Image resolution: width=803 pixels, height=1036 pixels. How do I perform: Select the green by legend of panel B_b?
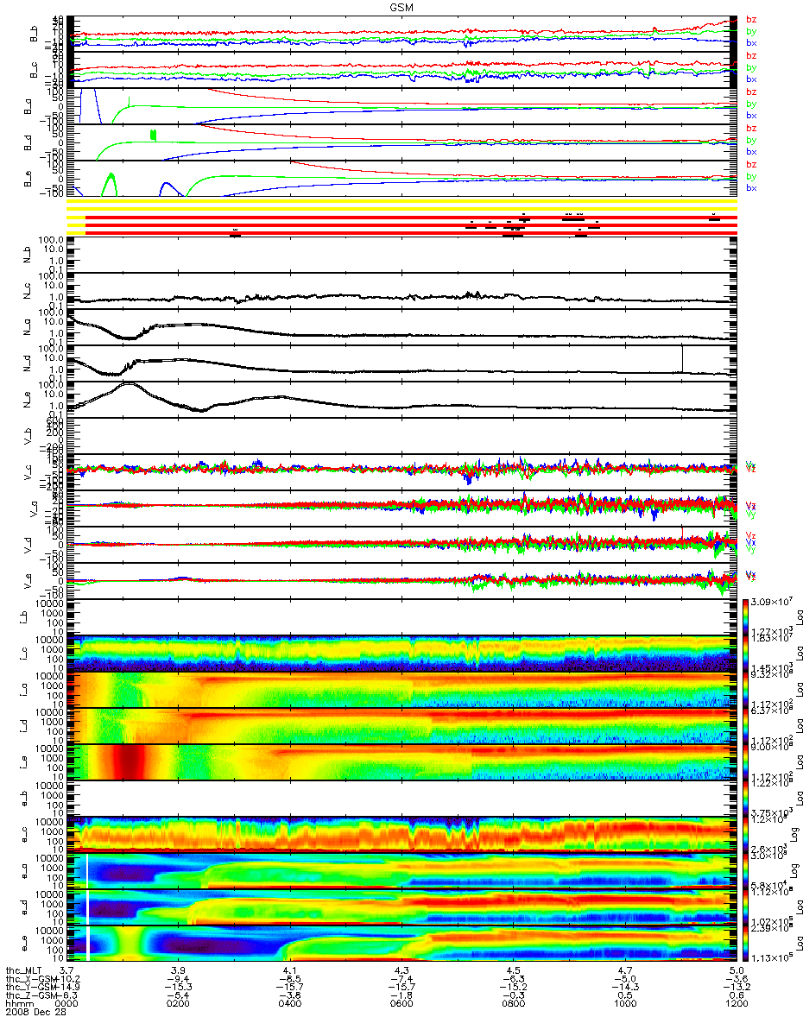[x=751, y=30]
